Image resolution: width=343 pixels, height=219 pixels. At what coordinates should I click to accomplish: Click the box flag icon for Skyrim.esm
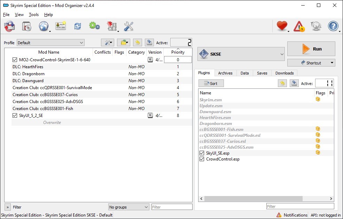tap(318, 99)
